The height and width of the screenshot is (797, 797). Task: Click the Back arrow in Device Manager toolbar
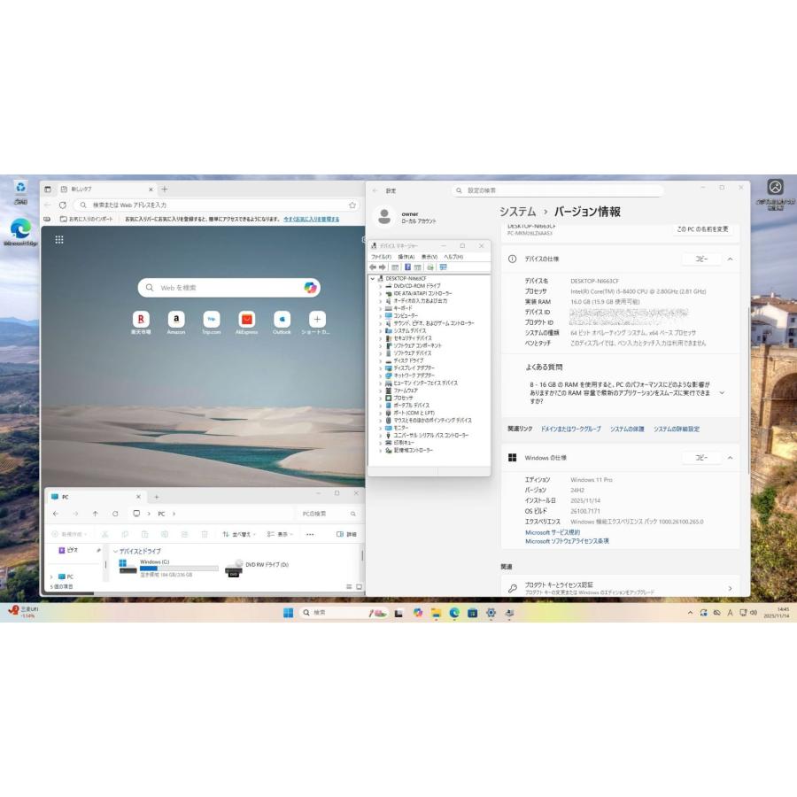click(x=373, y=267)
